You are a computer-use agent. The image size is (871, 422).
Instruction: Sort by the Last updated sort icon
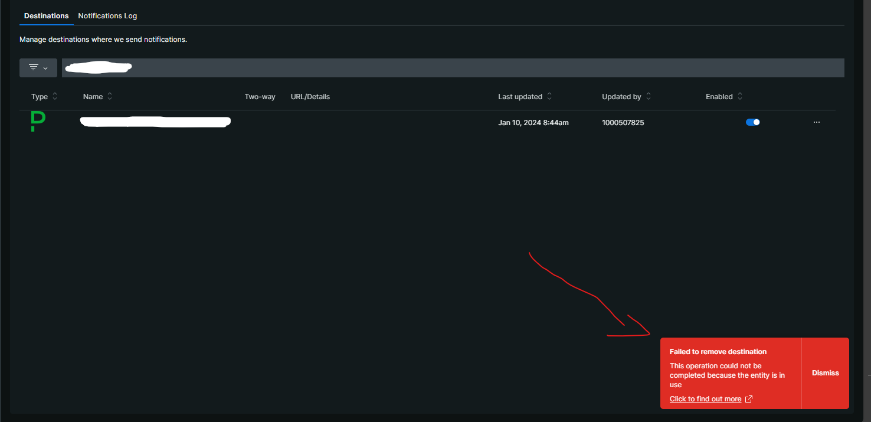549,96
